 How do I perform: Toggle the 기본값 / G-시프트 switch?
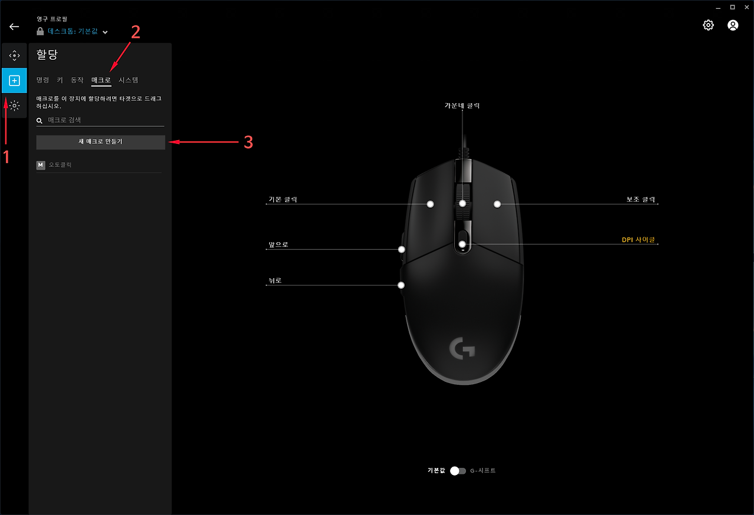pos(458,471)
